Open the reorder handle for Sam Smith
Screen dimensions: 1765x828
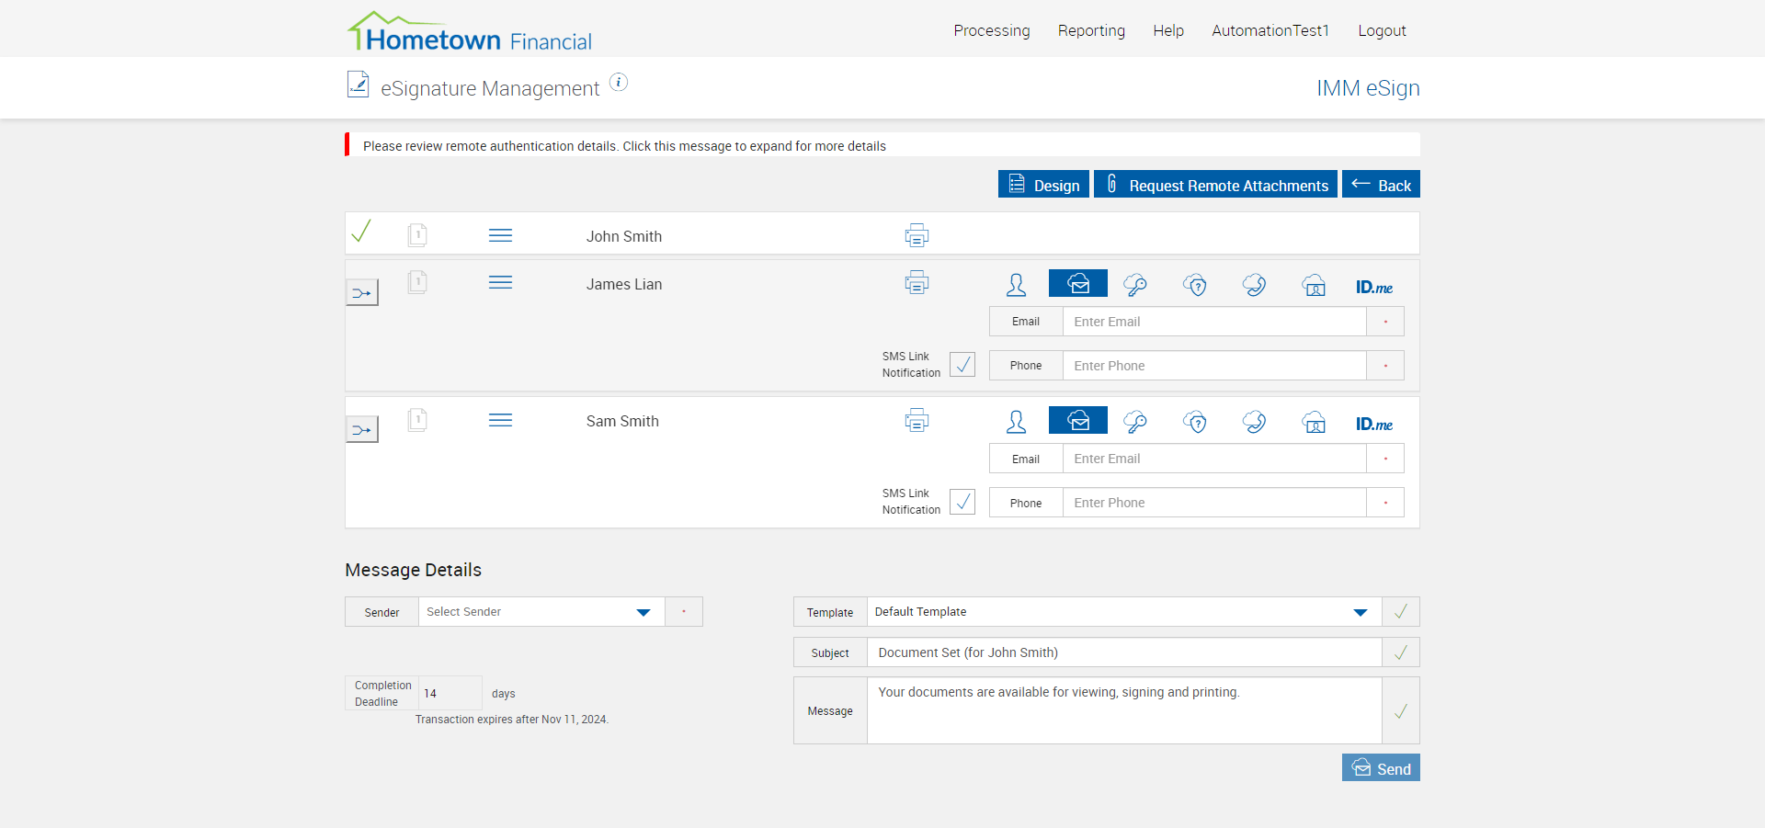point(500,421)
